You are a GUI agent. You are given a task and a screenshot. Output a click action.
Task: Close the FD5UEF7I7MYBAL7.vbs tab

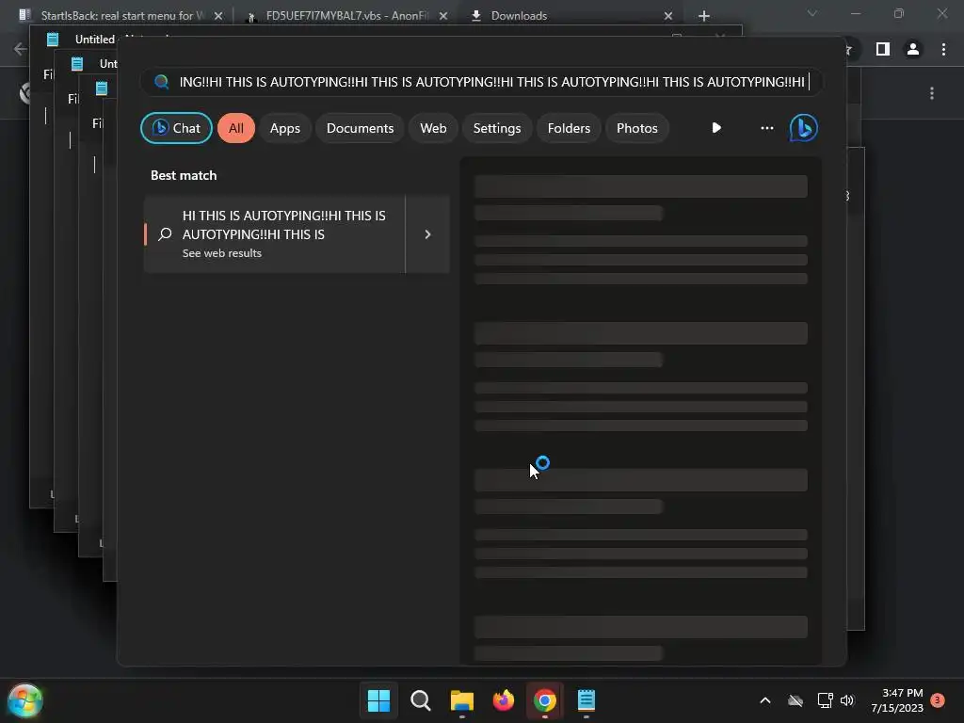point(443,16)
